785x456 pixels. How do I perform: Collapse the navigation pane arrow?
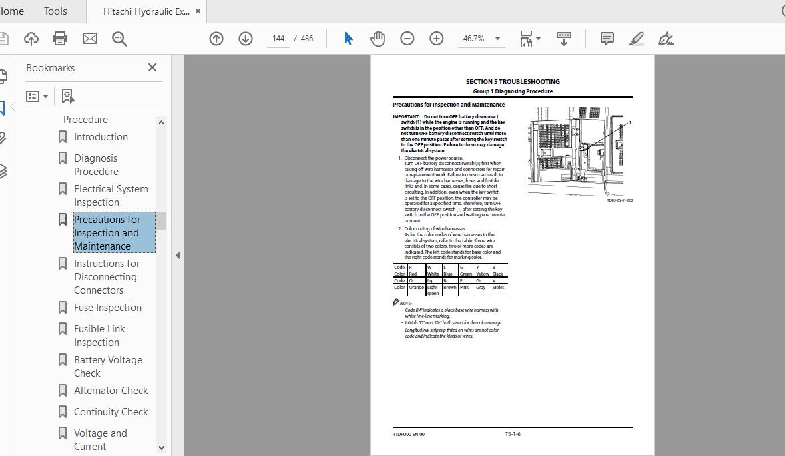click(178, 255)
